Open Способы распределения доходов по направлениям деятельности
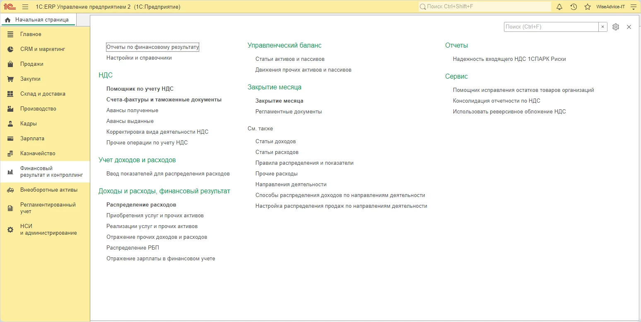 (x=340, y=195)
